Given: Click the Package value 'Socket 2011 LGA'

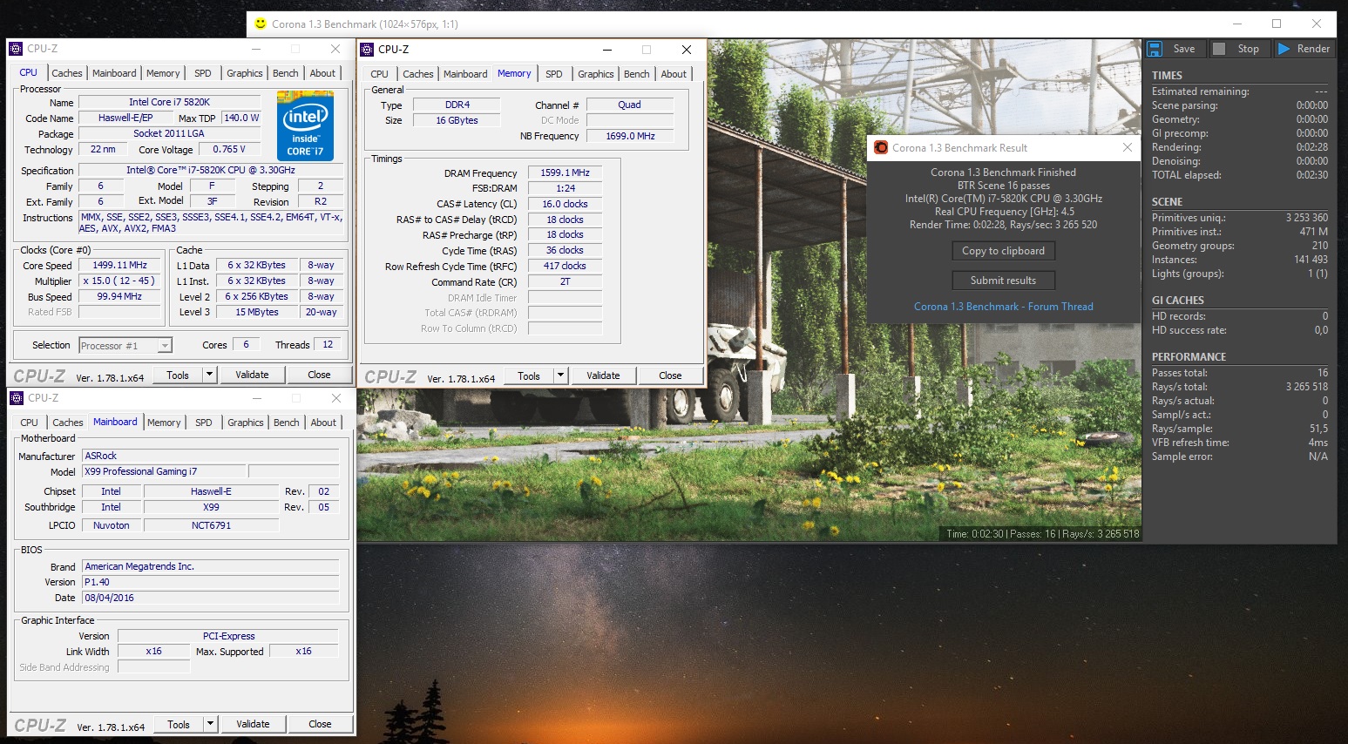Looking at the screenshot, I should pyautogui.click(x=169, y=133).
